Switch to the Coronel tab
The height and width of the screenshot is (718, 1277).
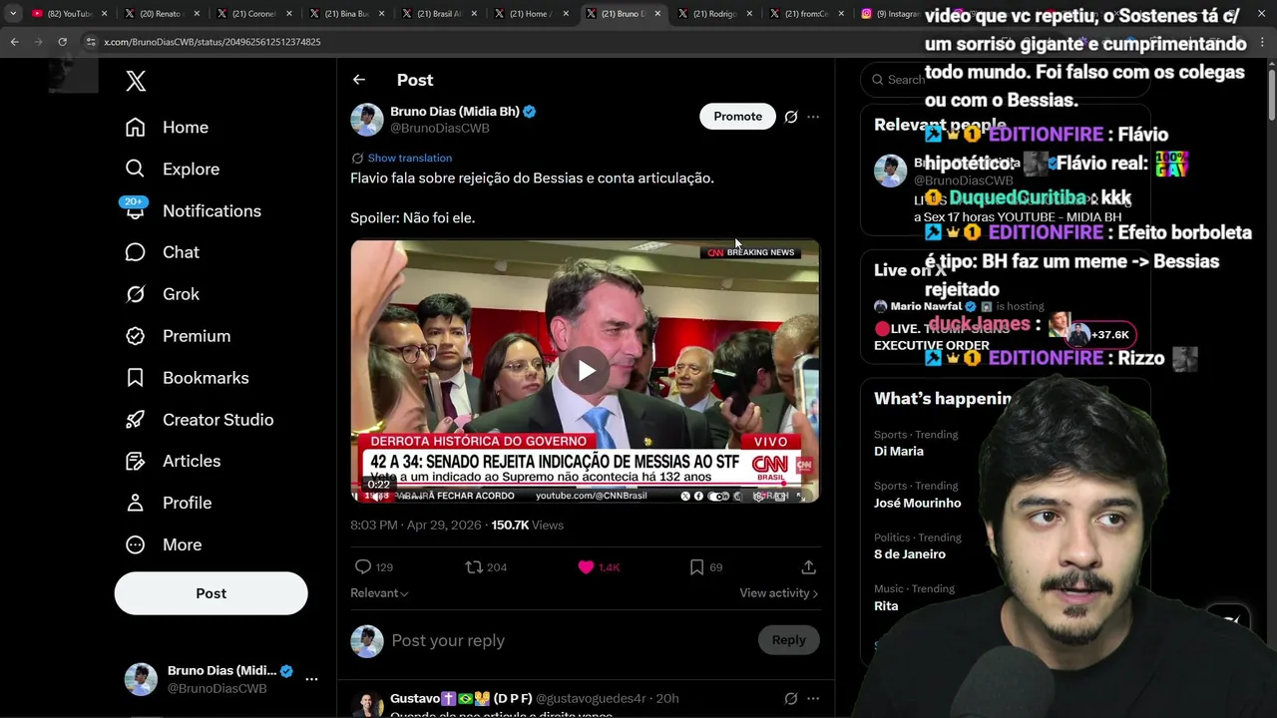tap(252, 14)
